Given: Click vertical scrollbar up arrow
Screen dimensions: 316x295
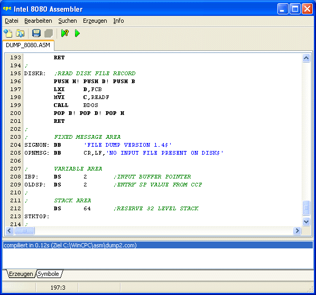Looking at the screenshot, I should click(x=306, y=58).
